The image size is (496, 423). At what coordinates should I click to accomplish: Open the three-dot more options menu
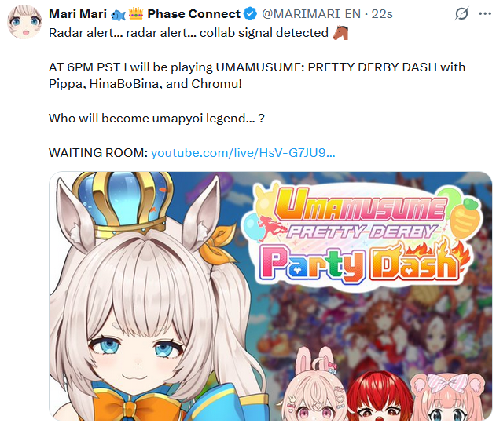pyautogui.click(x=485, y=14)
